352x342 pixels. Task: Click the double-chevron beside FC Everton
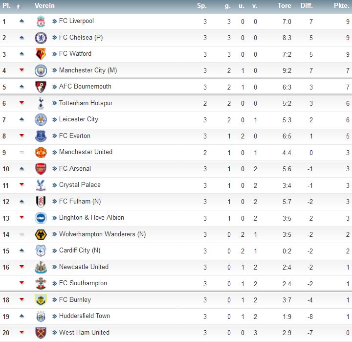click(x=54, y=136)
